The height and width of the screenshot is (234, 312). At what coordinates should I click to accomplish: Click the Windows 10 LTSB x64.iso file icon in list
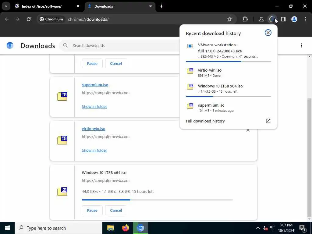[x=62, y=191]
